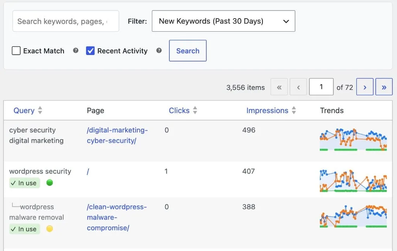Screen dimensions: 397x251
Task: Select the "wordpress security" query text
Action: click(x=40, y=171)
